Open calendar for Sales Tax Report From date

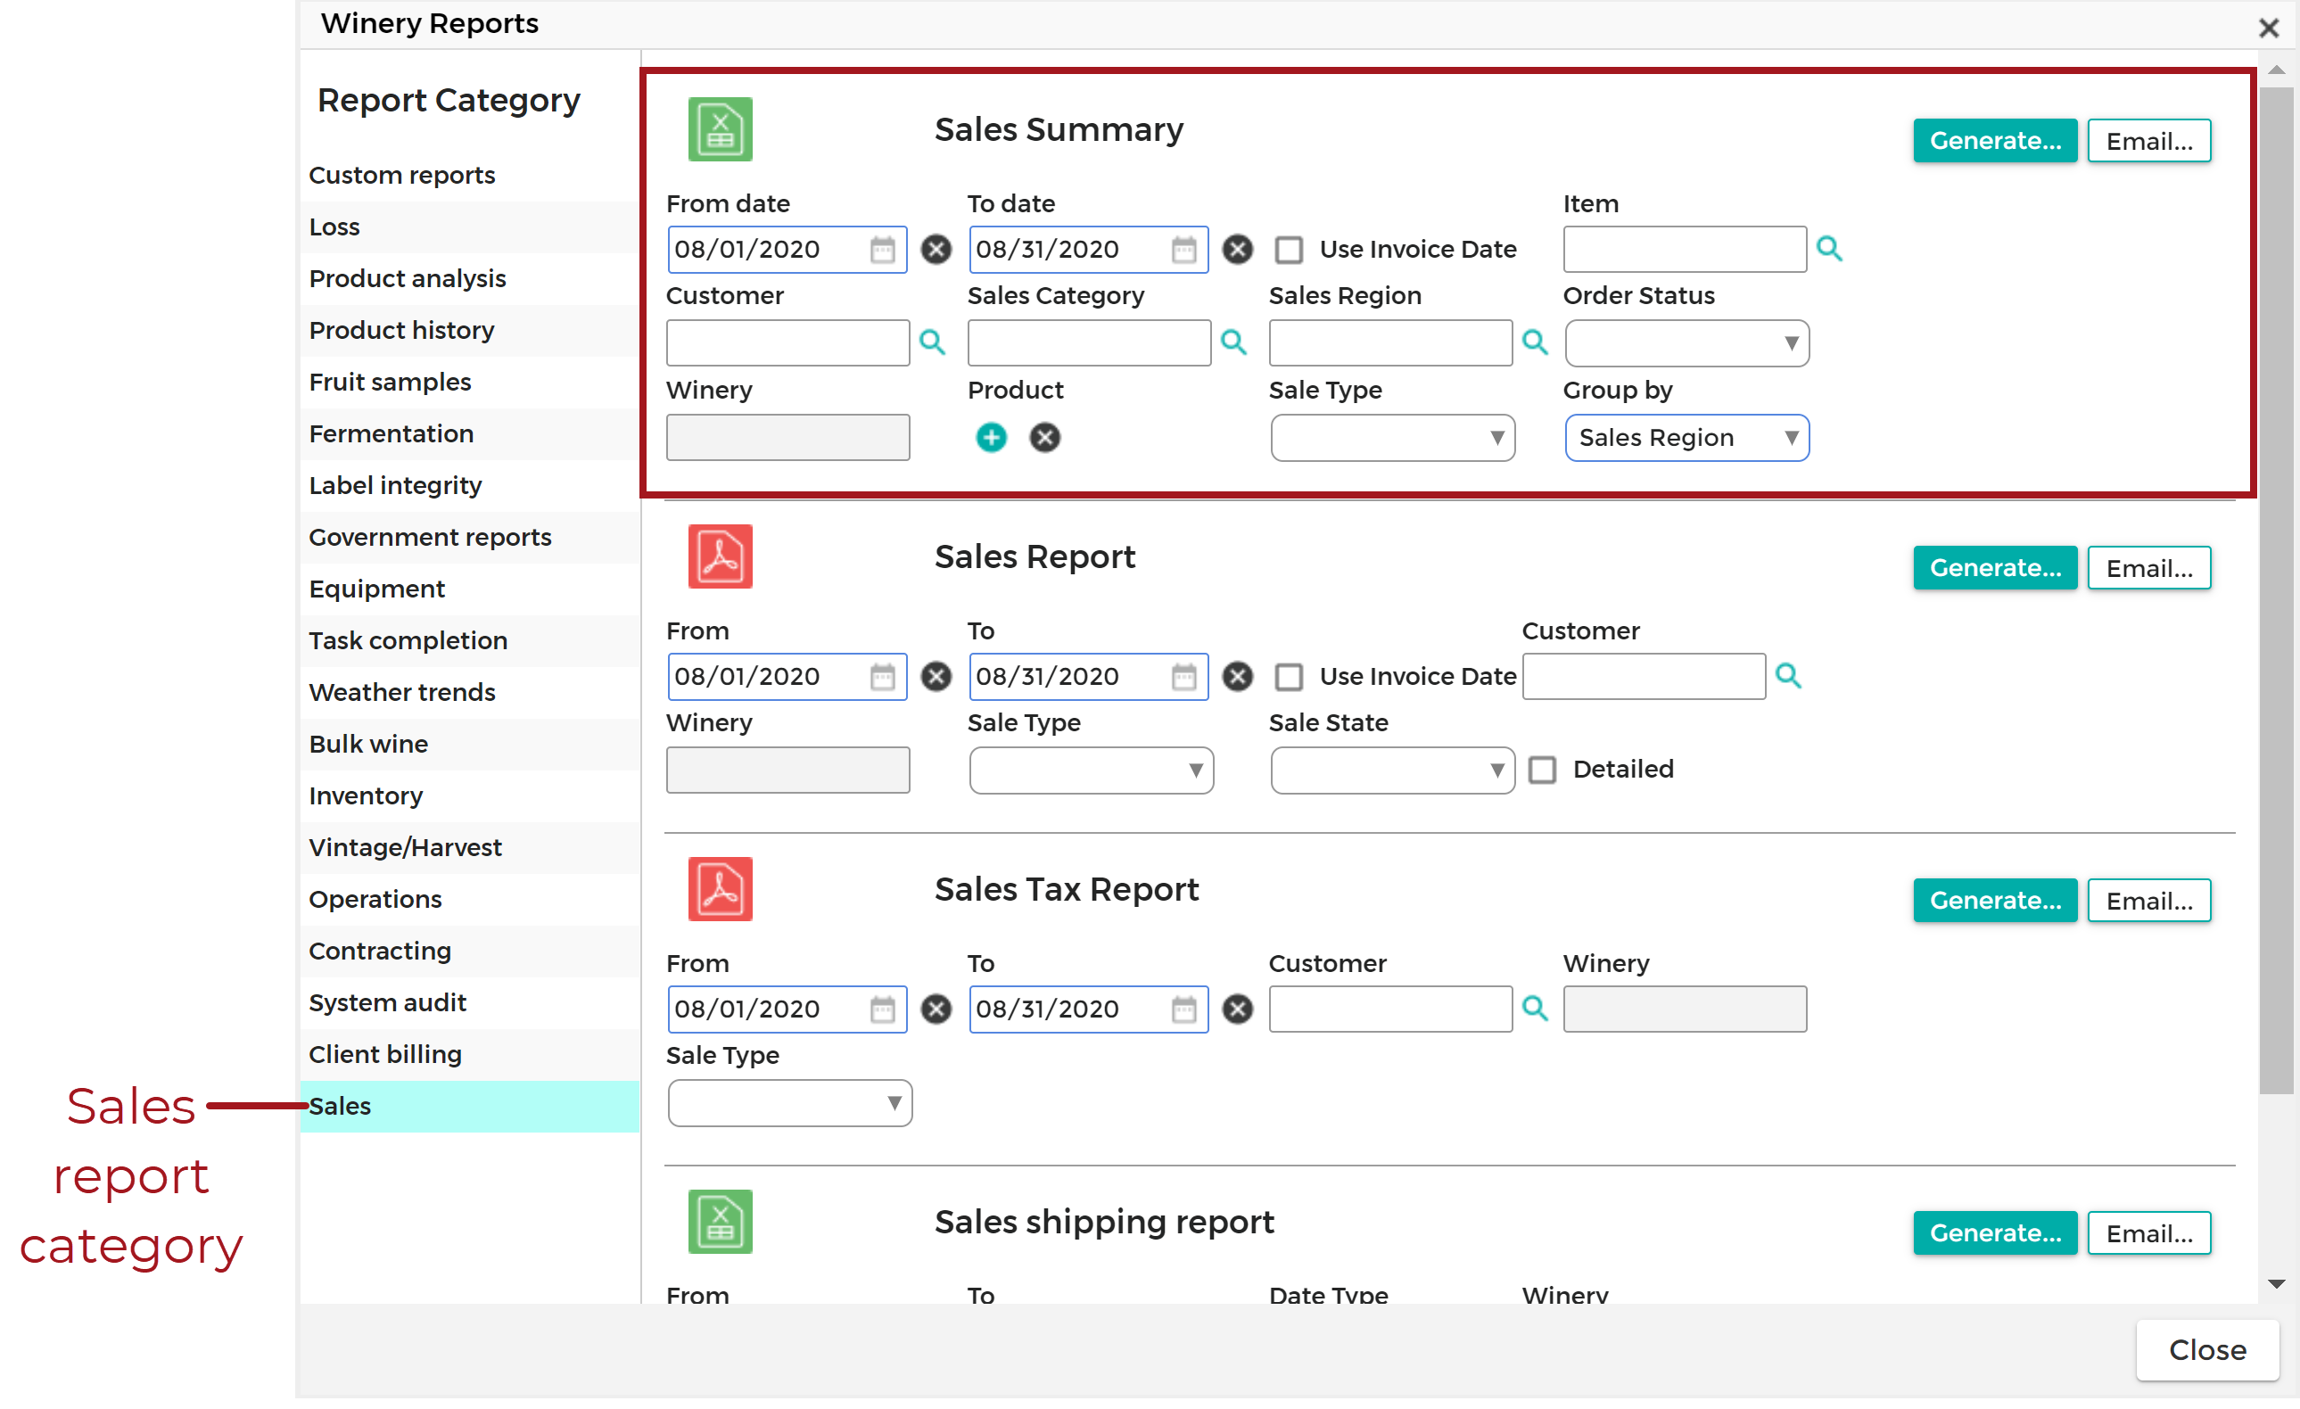click(x=882, y=1009)
